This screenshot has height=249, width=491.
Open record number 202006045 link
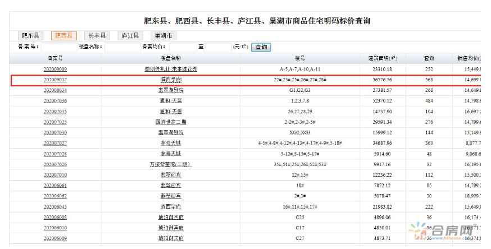55,206
